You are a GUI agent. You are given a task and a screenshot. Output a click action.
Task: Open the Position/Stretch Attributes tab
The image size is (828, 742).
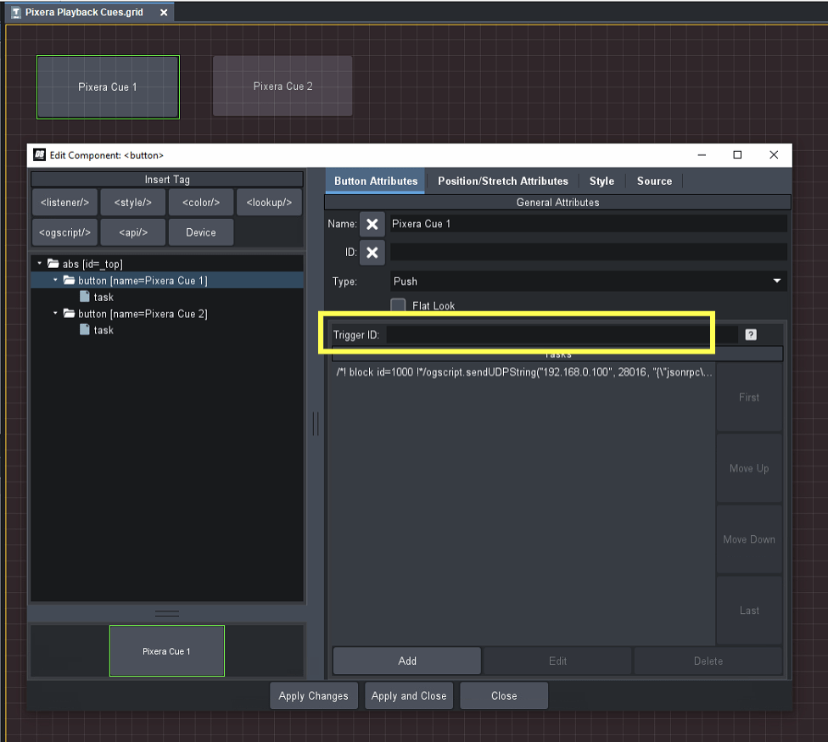pos(503,181)
